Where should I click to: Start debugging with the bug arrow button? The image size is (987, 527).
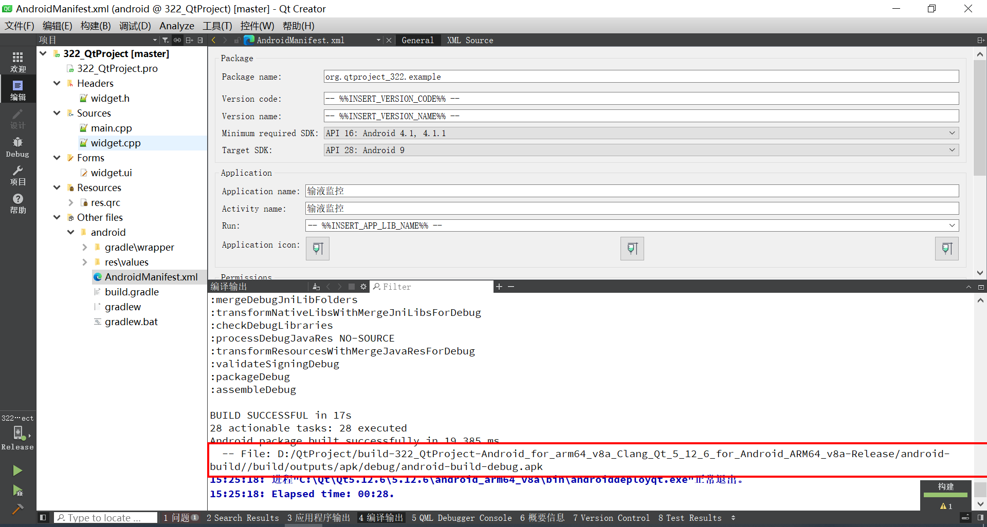tap(17, 491)
